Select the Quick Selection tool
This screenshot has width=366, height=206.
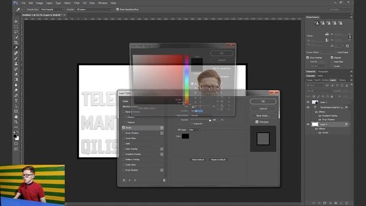click(16, 37)
